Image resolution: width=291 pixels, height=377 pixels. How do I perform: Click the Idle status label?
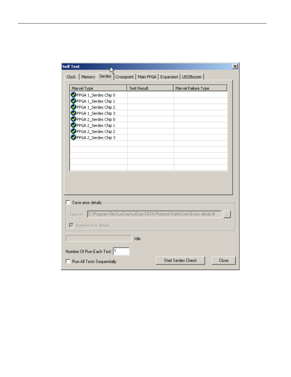(x=137, y=239)
